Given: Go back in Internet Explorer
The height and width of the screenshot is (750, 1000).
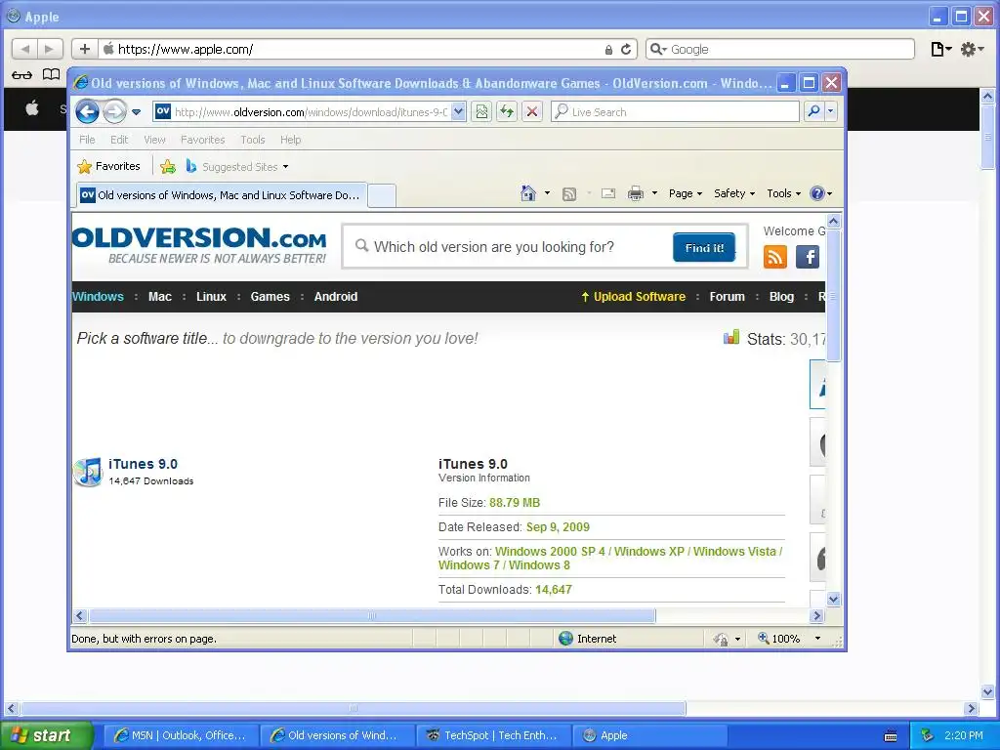Looking at the screenshot, I should (87, 112).
